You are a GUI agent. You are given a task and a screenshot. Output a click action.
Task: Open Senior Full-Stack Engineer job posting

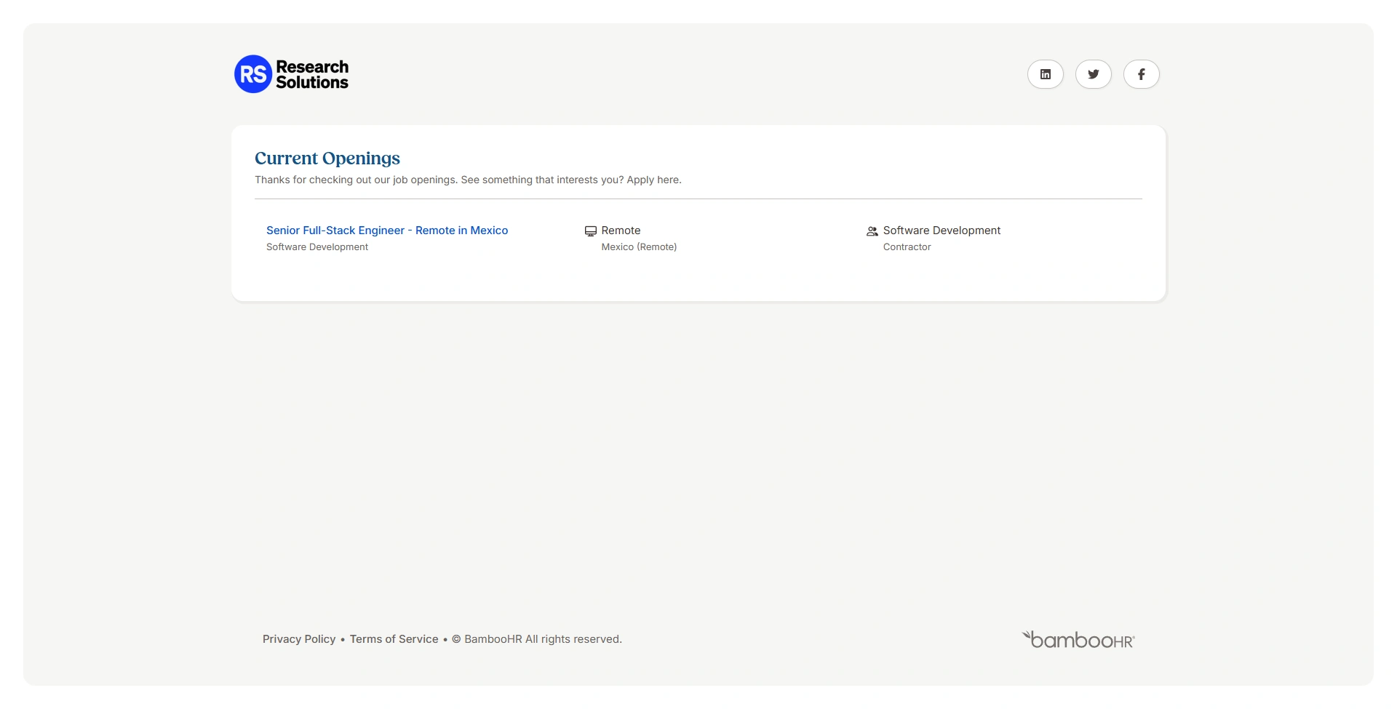386,231
